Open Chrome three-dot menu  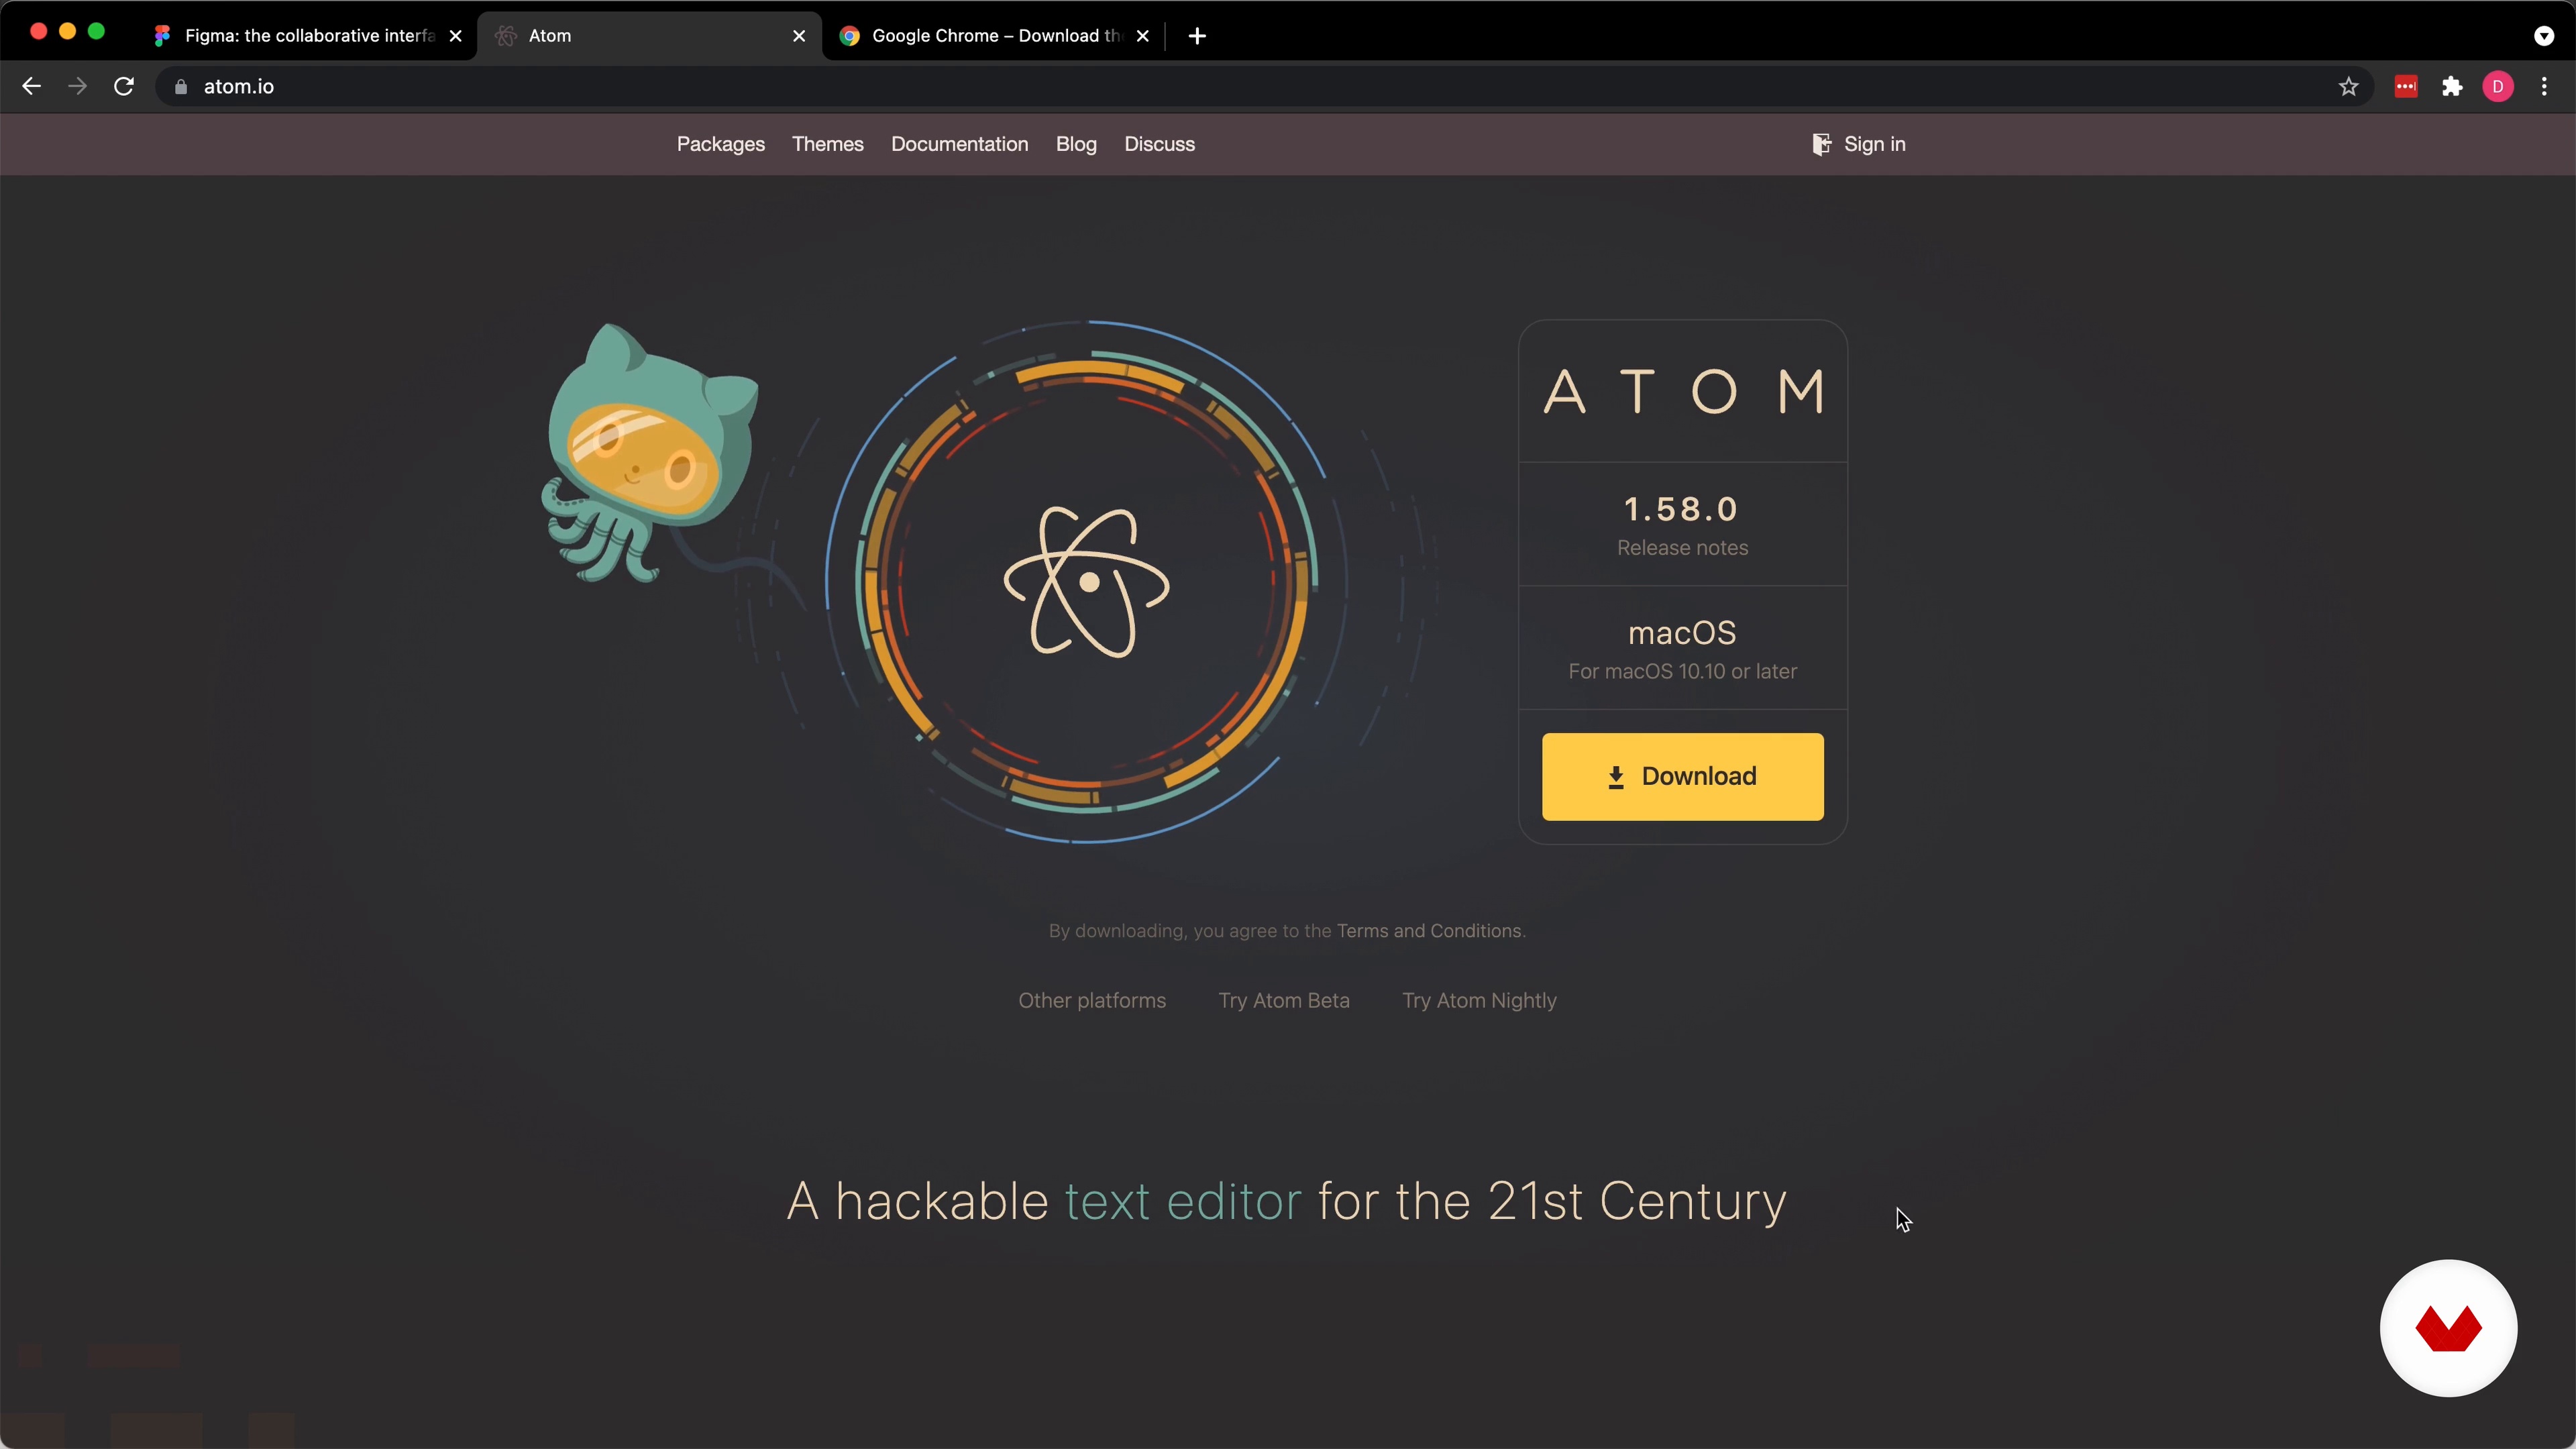2544,87
